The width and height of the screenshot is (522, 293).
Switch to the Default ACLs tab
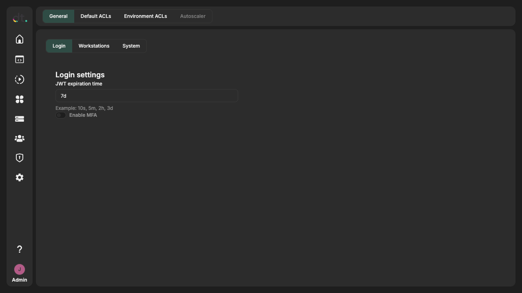tap(96, 16)
